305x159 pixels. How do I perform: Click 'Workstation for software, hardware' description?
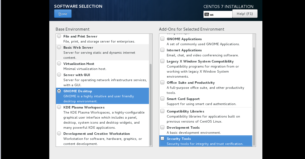(x=103, y=141)
